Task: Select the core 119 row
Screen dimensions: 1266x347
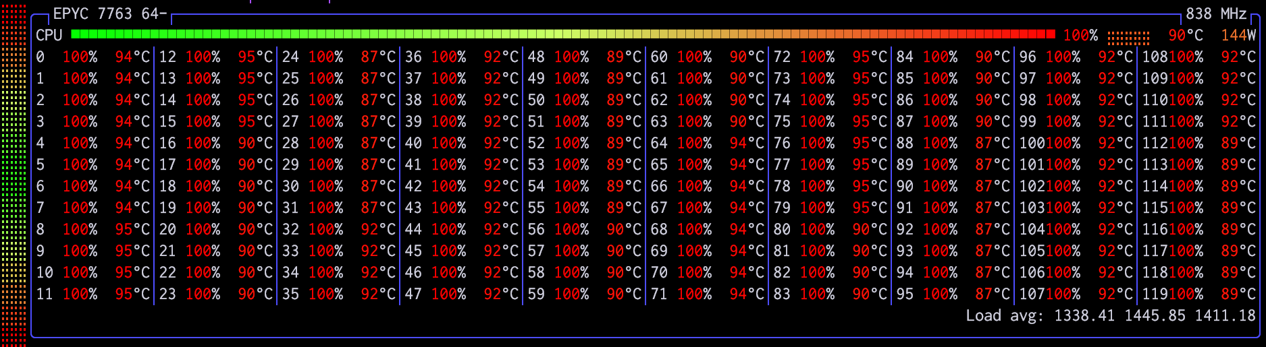Action: (1199, 294)
